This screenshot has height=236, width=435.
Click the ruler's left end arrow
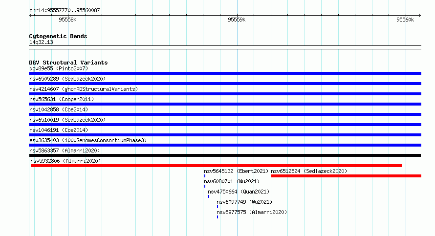[31, 15]
